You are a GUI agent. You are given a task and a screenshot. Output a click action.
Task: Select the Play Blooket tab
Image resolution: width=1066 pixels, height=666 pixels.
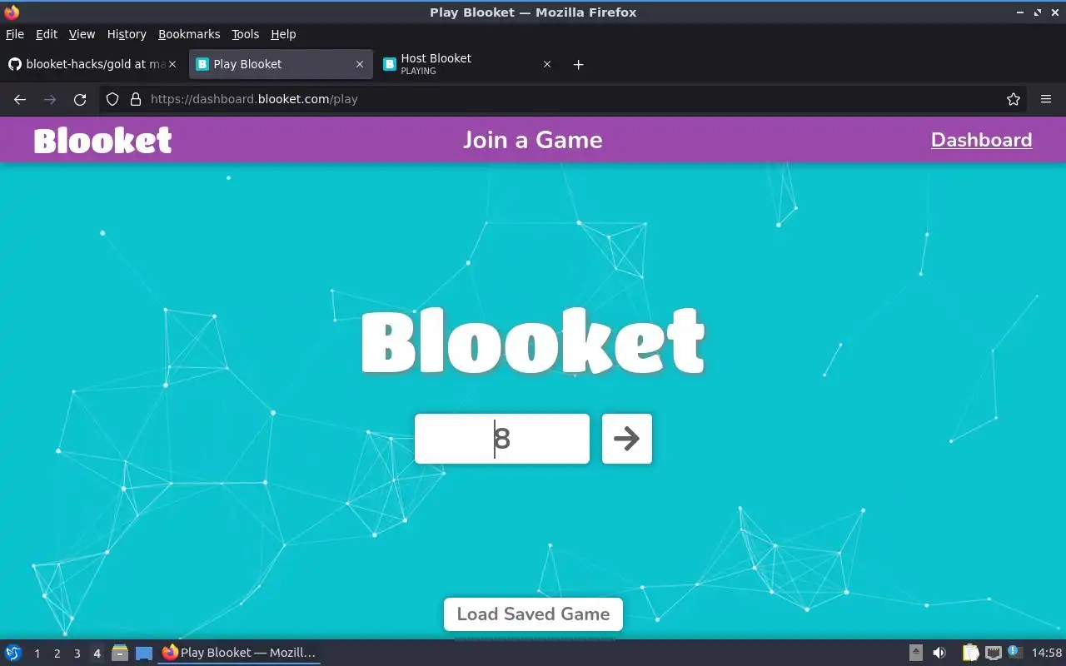(281, 64)
